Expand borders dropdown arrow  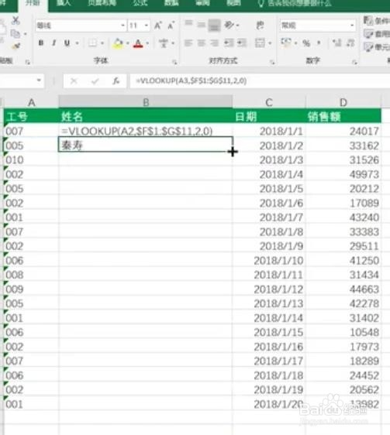[102, 43]
